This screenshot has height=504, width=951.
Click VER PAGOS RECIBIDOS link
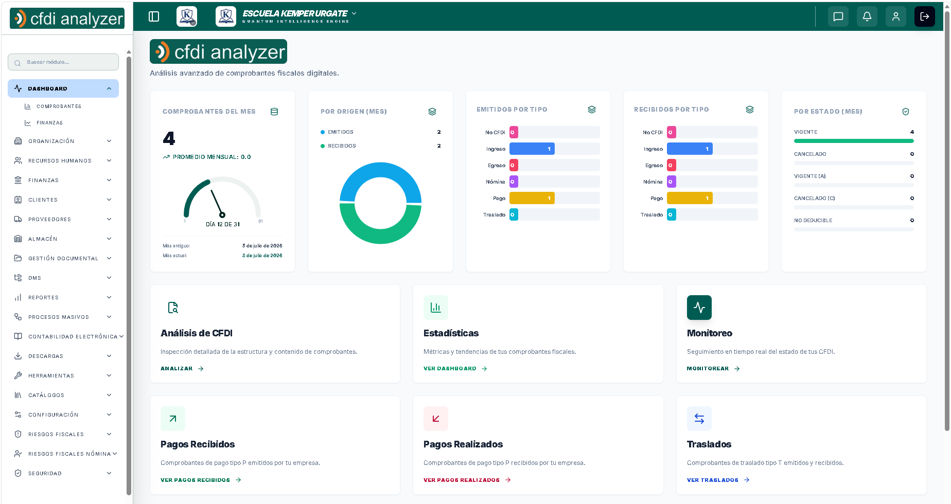point(201,480)
